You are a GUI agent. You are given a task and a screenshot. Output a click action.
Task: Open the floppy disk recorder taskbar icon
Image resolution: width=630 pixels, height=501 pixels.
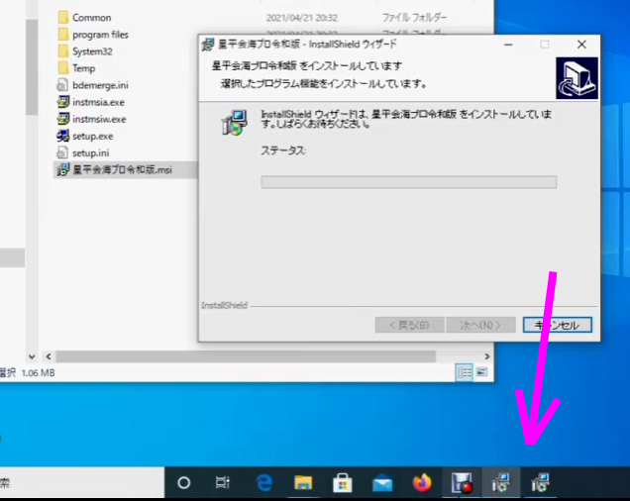click(x=462, y=482)
